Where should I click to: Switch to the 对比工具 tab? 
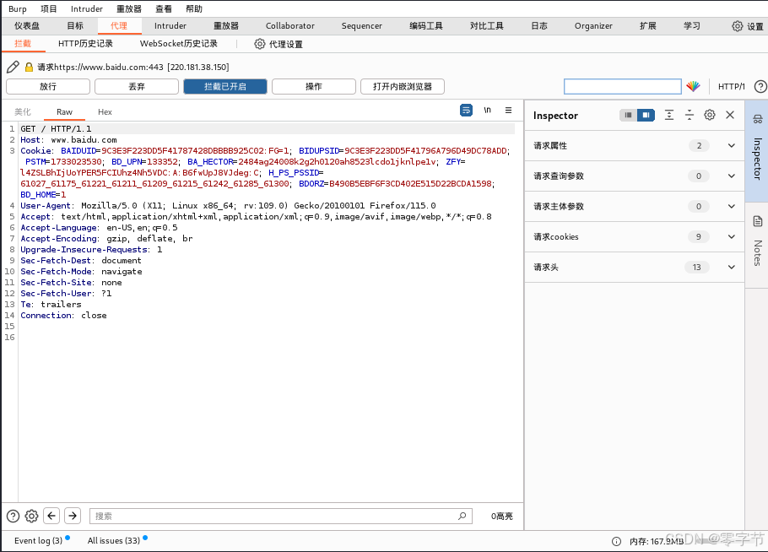(487, 26)
